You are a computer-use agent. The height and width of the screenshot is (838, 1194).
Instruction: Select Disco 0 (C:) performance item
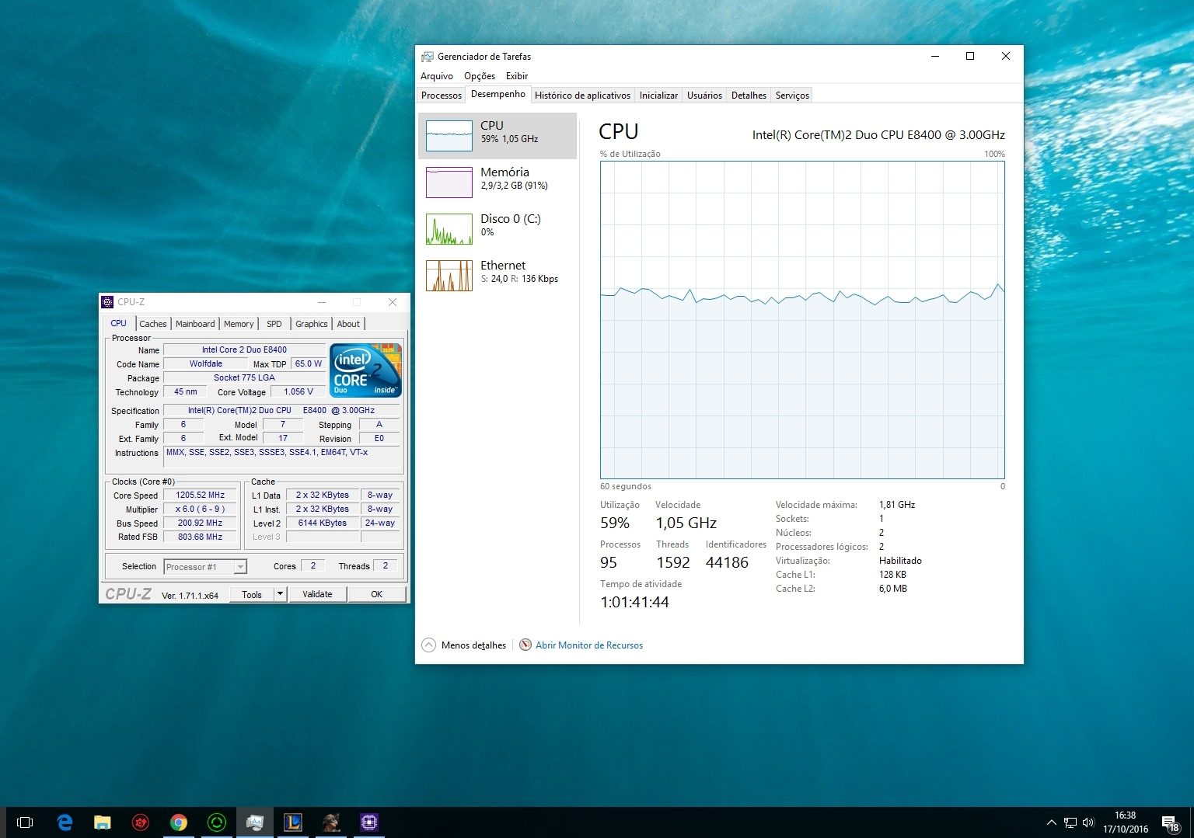(x=497, y=229)
